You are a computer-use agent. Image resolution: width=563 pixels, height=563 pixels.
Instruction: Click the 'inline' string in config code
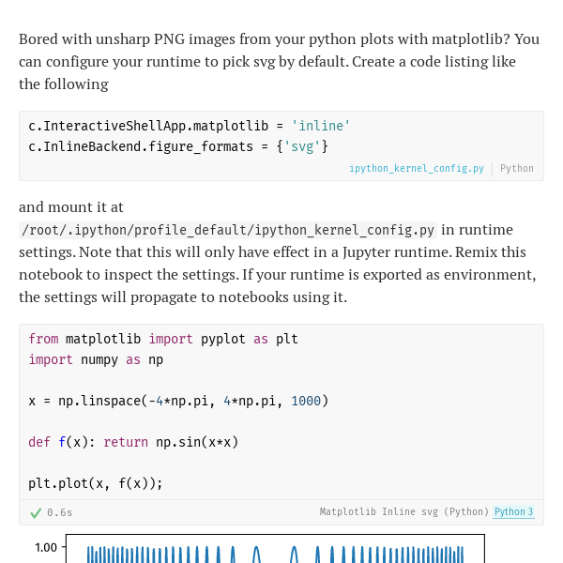pyautogui.click(x=321, y=126)
